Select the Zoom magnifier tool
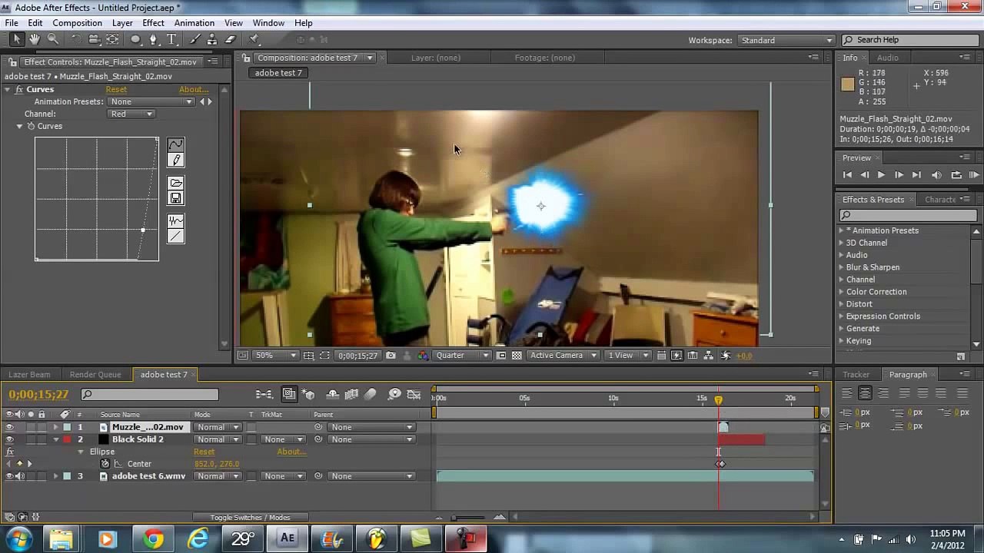Viewport: 984px width, 553px height. pyautogui.click(x=53, y=39)
